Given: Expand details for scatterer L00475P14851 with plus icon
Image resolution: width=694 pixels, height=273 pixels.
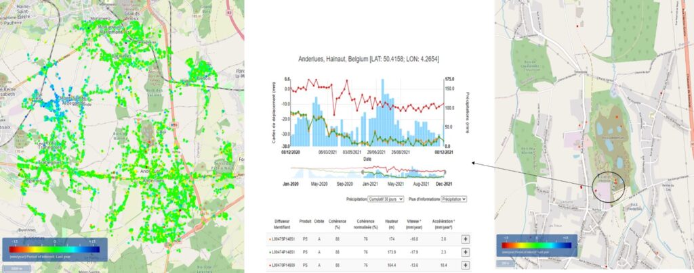Looking at the screenshot, I should (x=465, y=239).
